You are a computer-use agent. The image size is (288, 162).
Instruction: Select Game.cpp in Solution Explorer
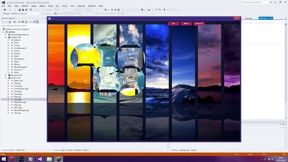[x=18, y=94]
